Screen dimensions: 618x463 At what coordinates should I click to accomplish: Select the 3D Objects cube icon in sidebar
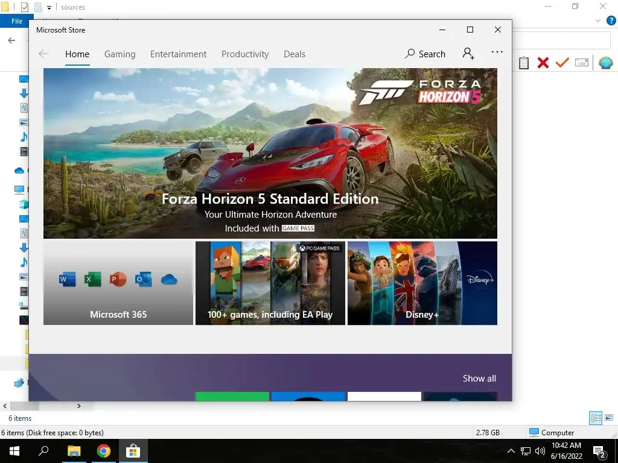pyautogui.click(x=24, y=204)
